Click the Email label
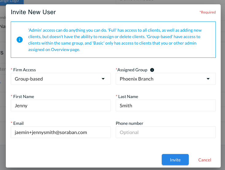The height and width of the screenshot is (170, 225). pos(18,123)
